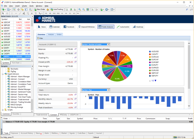Open the 'Symbol - Pips' combo box
Image resolution: width=194 pixels, height=139 pixels.
pos(96,90)
